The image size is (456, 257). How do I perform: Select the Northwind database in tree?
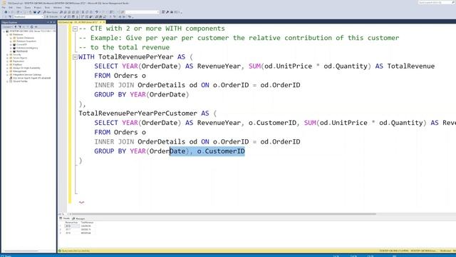[x=22, y=51]
